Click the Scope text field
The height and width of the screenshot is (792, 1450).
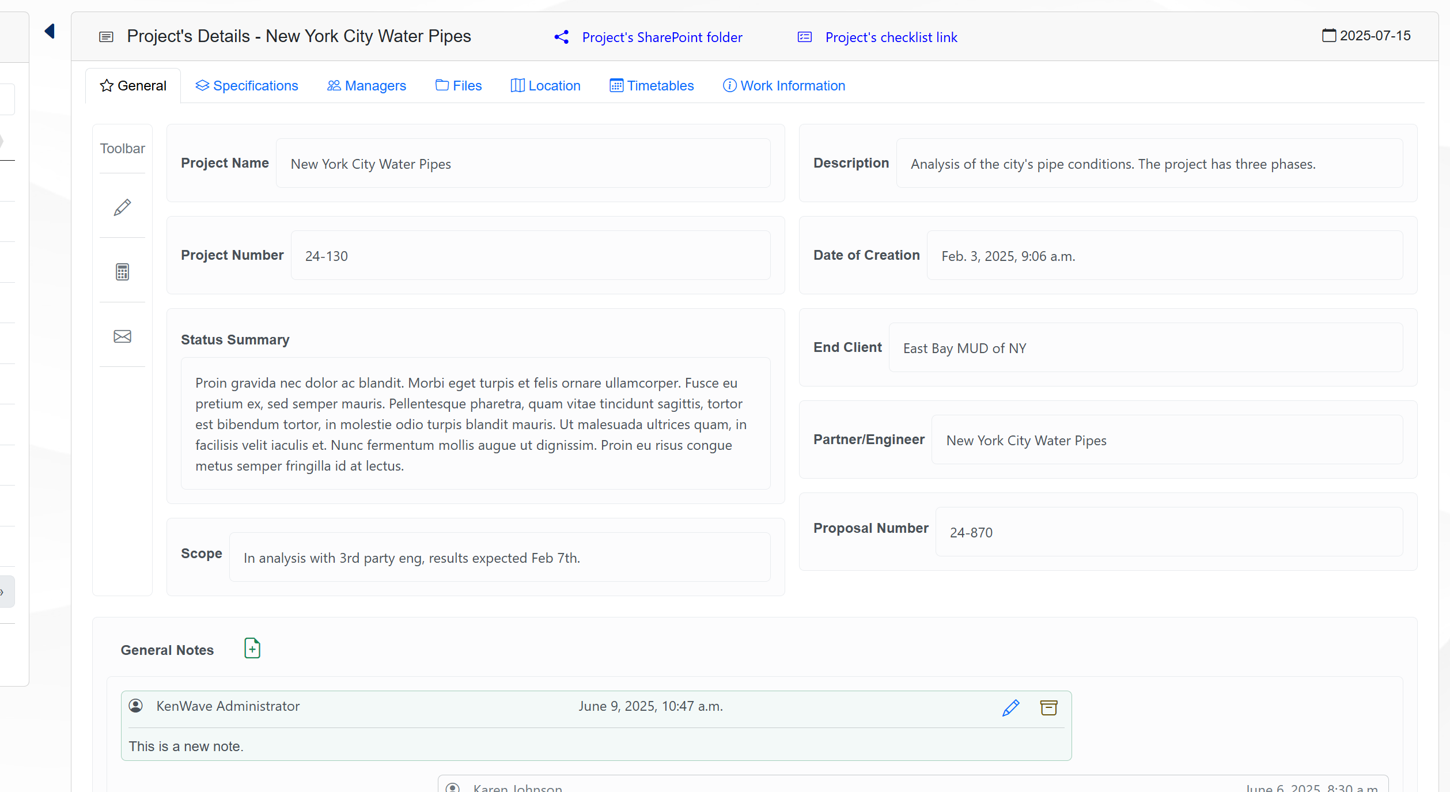tap(499, 558)
